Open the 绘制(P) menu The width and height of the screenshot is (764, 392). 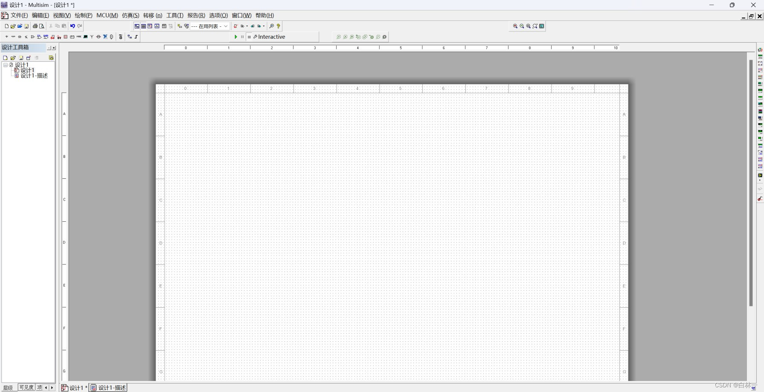(x=84, y=15)
